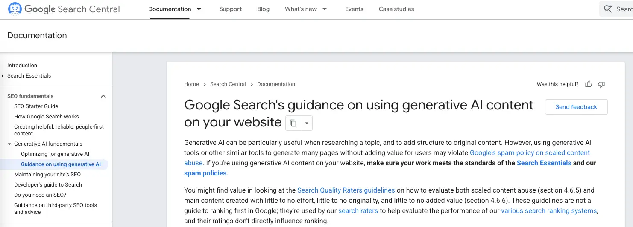Image resolution: width=633 pixels, height=227 pixels.
Task: Open the Search Essentials bold link in paragraph
Action: point(544,163)
